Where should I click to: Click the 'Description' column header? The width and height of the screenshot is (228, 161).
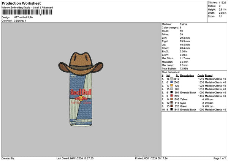[187, 76]
